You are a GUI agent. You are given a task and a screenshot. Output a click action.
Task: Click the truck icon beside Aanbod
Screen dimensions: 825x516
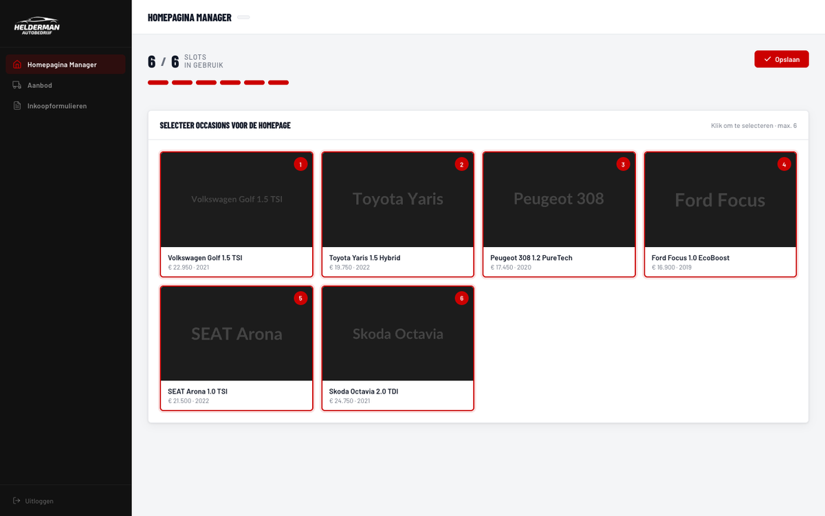[x=16, y=85]
